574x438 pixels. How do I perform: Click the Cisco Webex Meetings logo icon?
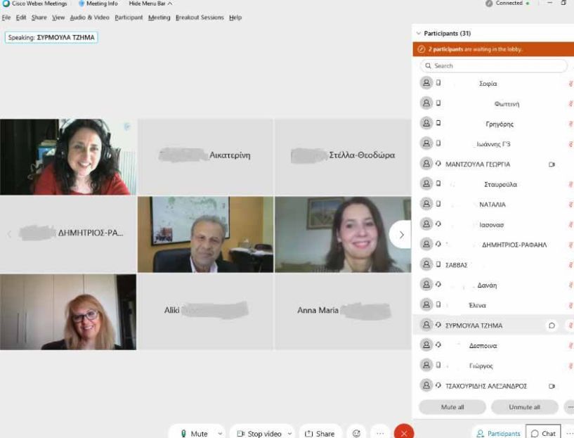[x=6, y=4]
